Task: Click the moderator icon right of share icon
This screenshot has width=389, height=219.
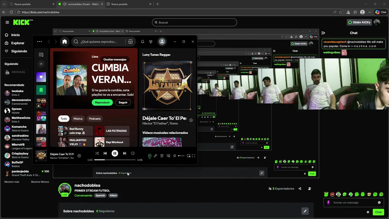Action: pos(310,189)
